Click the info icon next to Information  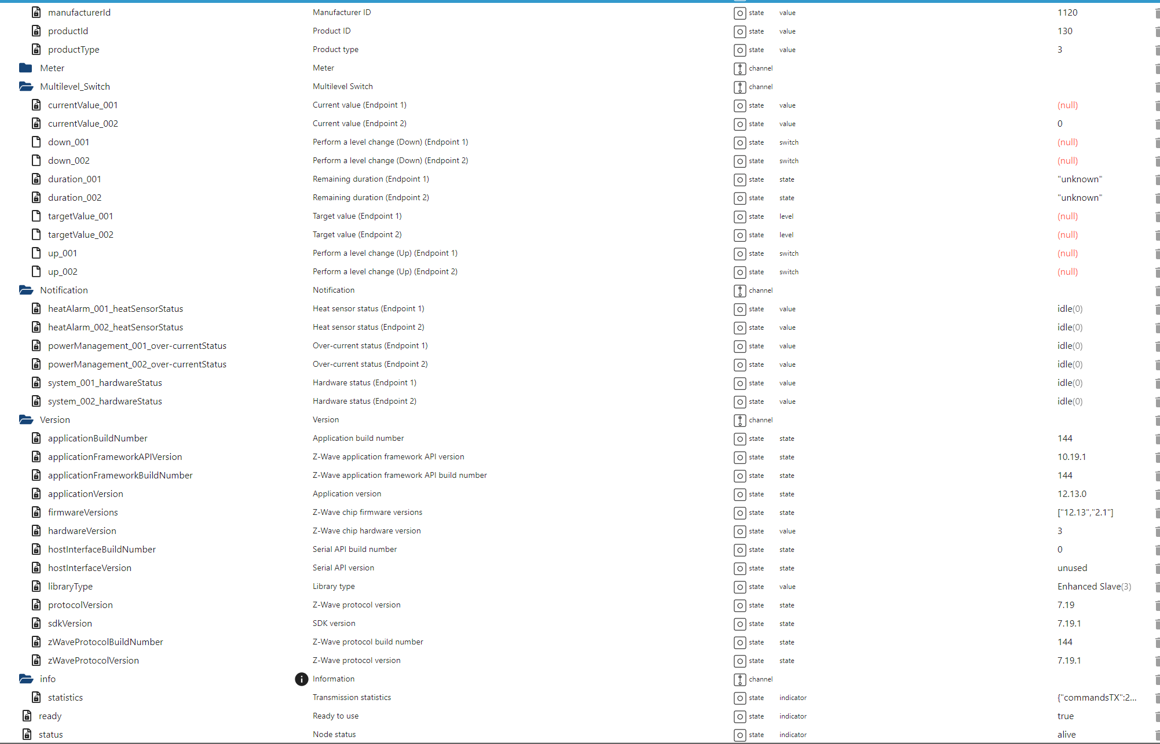pos(301,679)
